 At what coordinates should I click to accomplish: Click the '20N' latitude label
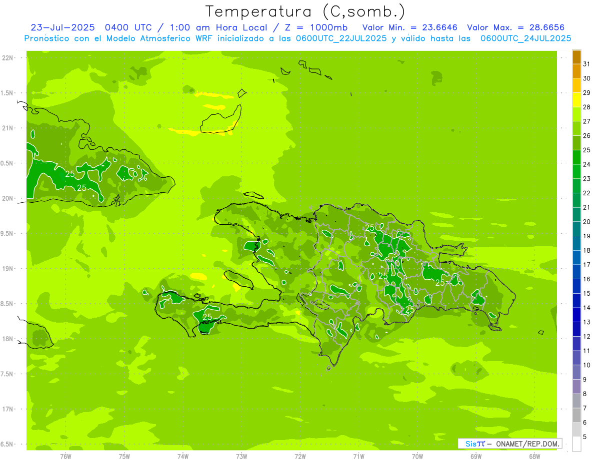(7, 198)
